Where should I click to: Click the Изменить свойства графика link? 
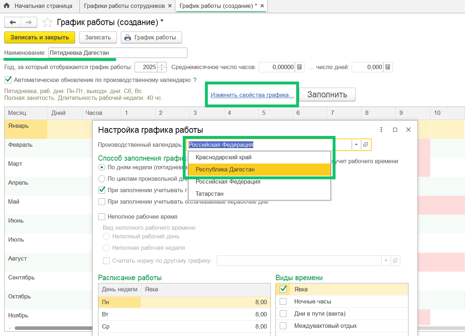(252, 95)
